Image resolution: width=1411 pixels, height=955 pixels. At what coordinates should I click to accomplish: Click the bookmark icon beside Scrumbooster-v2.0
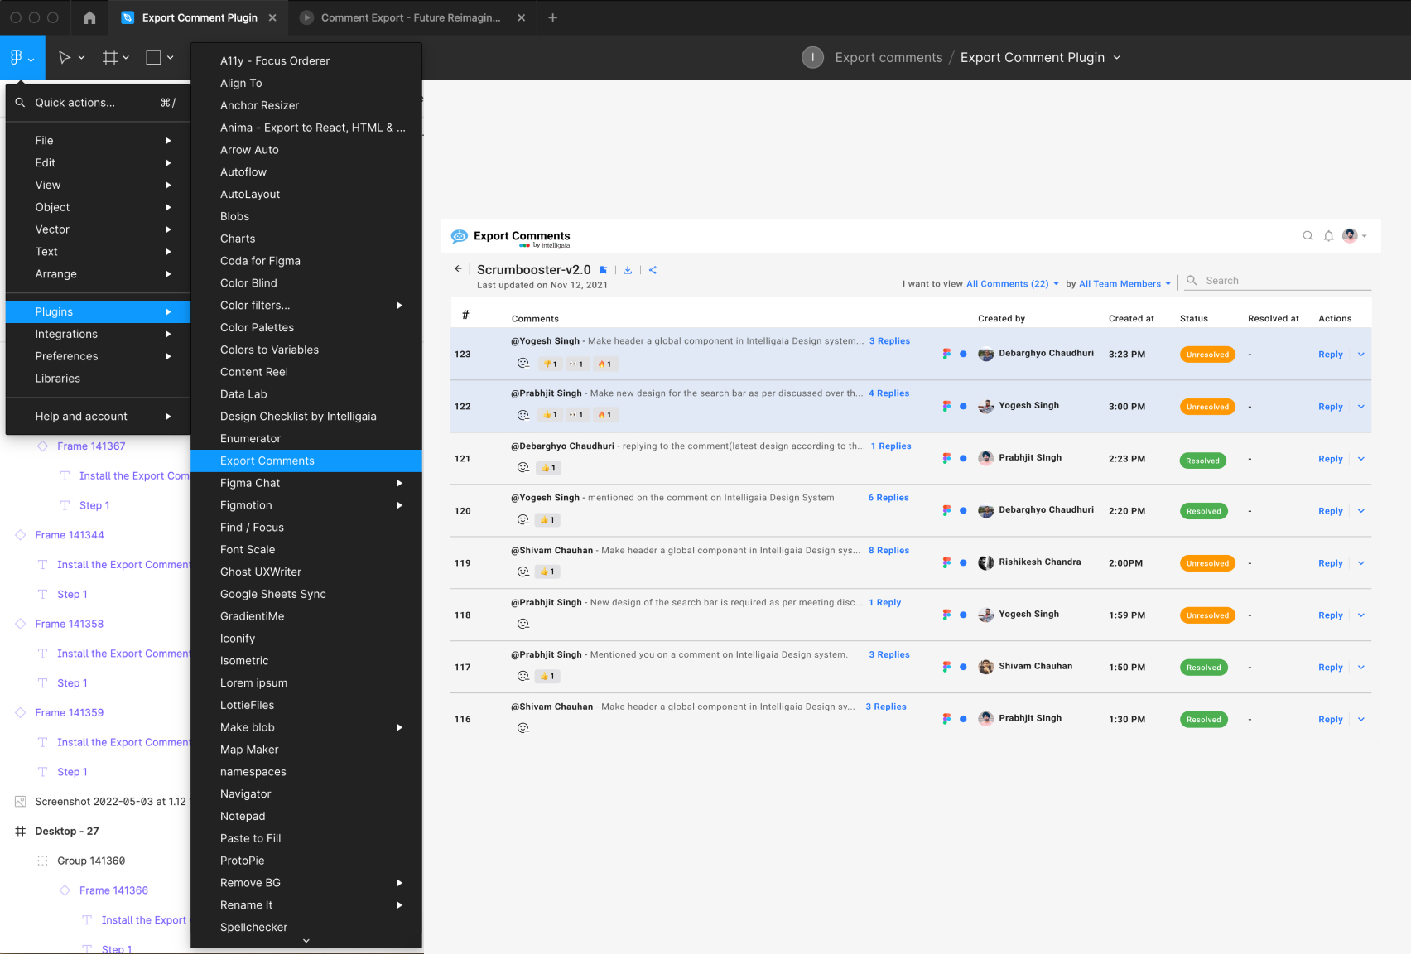(x=603, y=269)
